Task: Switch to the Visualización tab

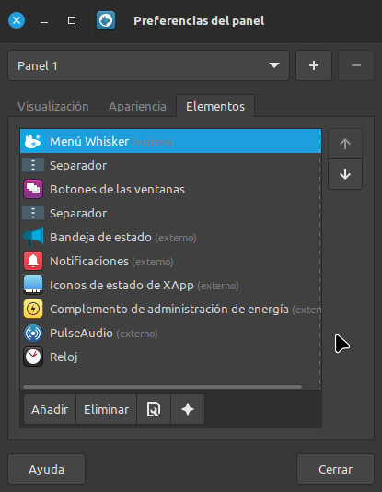Action: coord(53,106)
